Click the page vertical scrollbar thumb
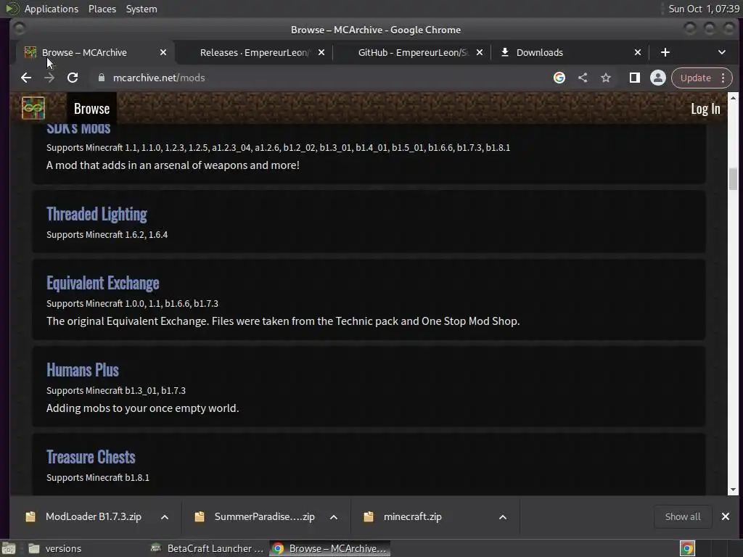Image resolution: width=743 pixels, height=557 pixels. (x=733, y=178)
